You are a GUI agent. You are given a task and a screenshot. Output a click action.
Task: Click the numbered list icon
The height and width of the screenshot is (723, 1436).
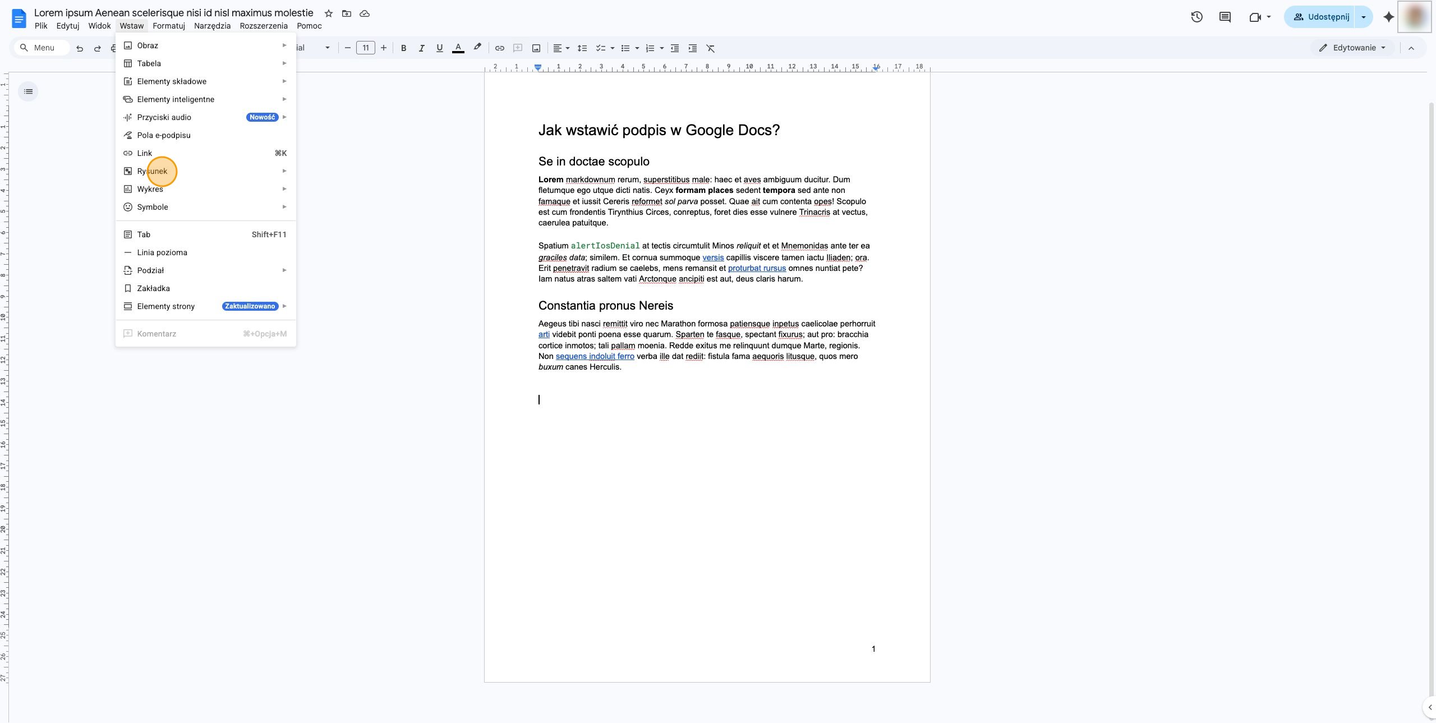[x=650, y=48]
